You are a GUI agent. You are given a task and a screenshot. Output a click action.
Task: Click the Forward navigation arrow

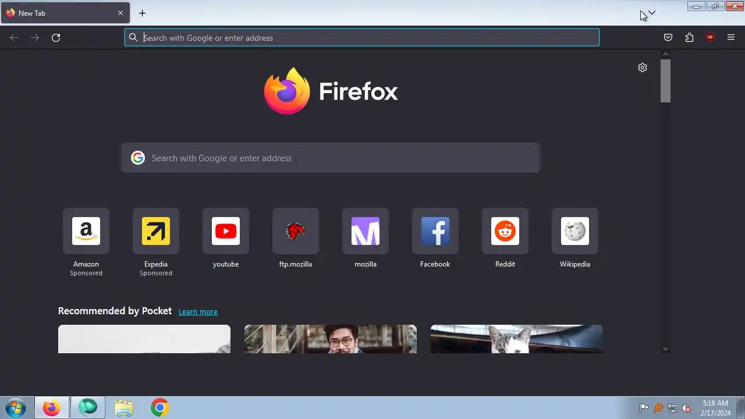click(35, 38)
